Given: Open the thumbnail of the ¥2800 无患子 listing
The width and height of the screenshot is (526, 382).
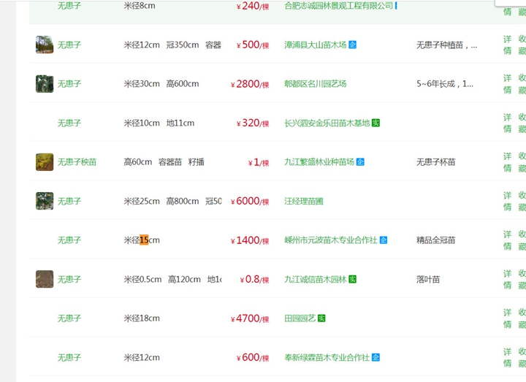Looking at the screenshot, I should [45, 84].
